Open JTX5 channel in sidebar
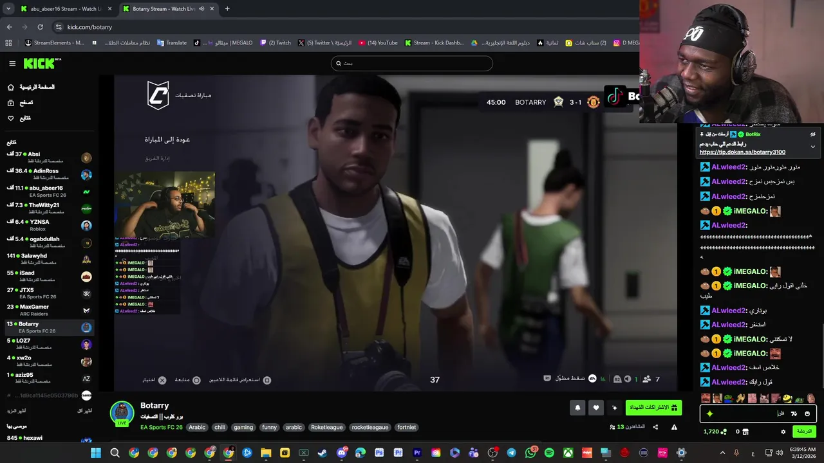824x463 pixels. click(48, 293)
